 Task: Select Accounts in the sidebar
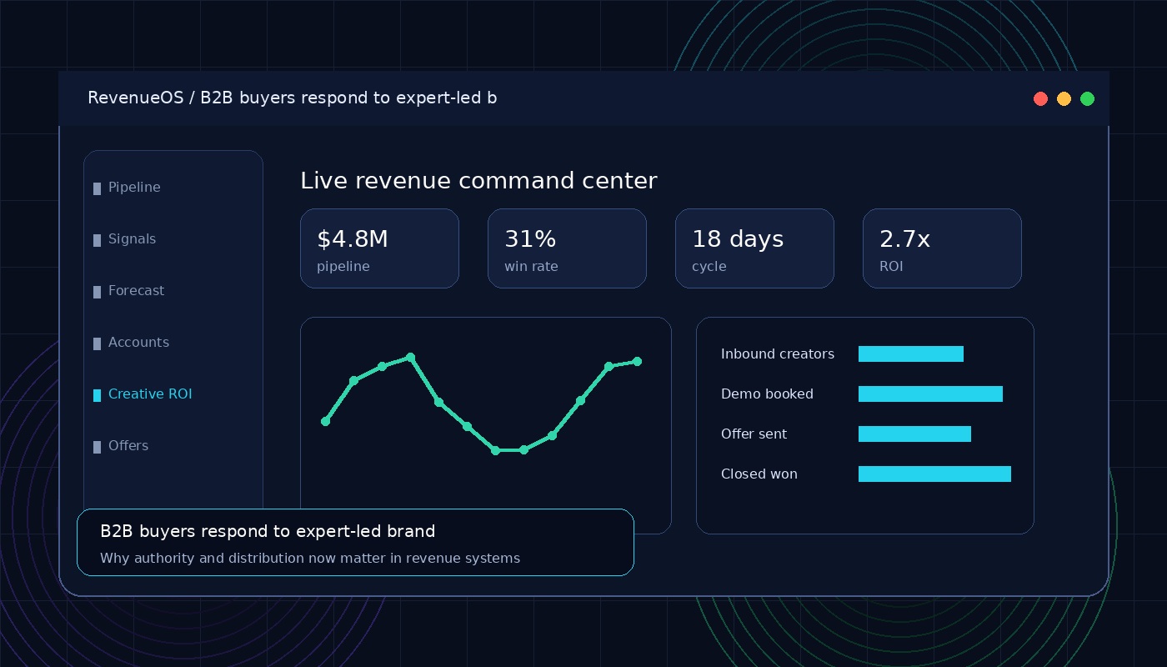coord(138,343)
